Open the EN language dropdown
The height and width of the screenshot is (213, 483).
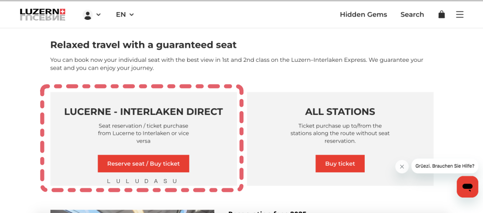(125, 14)
